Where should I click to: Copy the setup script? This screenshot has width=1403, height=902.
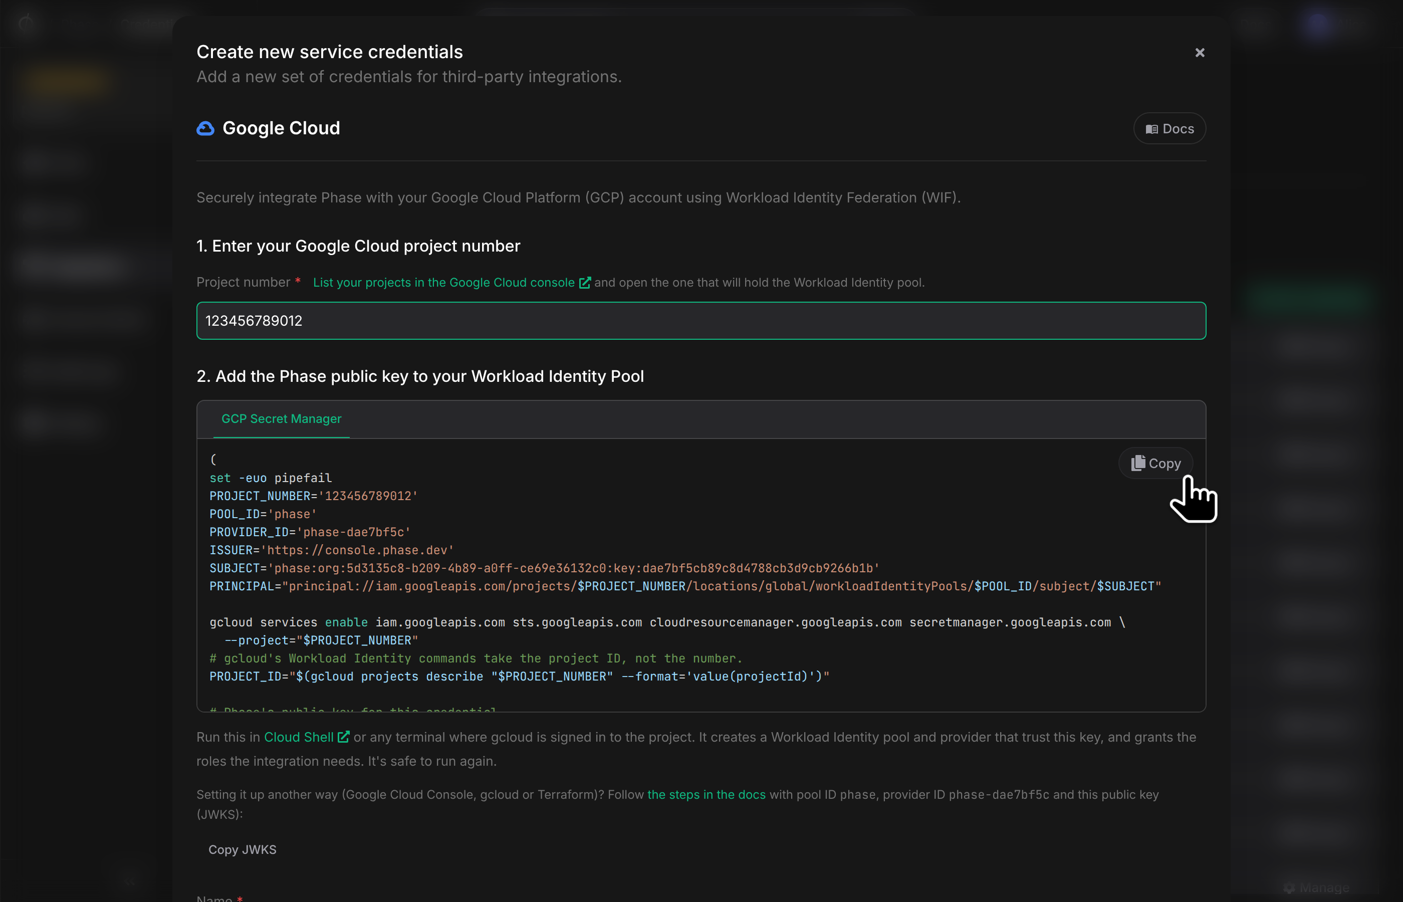pyautogui.click(x=1155, y=464)
